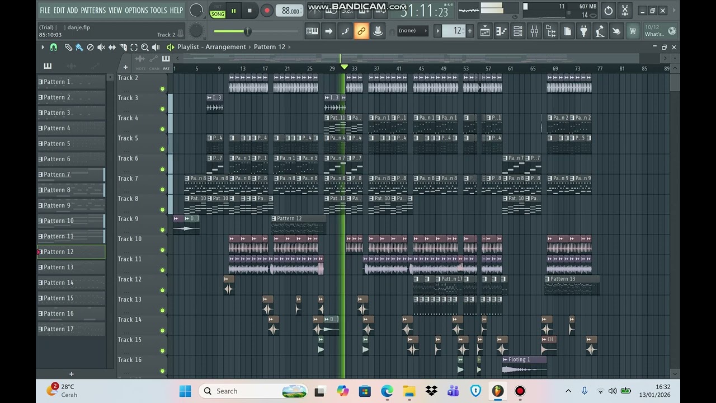716x403 pixels.
Task: Select the Draw pencil tool in playlist toolbar
Action: tap(68, 48)
